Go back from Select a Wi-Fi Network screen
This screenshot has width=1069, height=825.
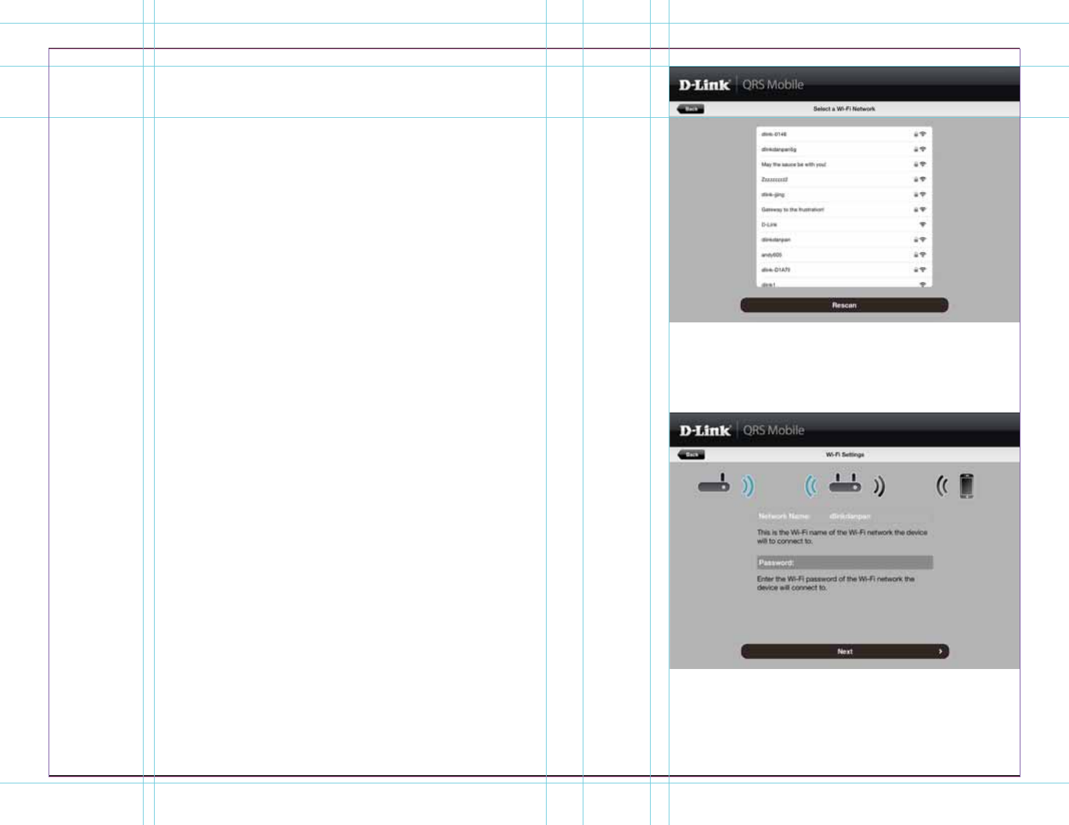pyautogui.click(x=690, y=109)
